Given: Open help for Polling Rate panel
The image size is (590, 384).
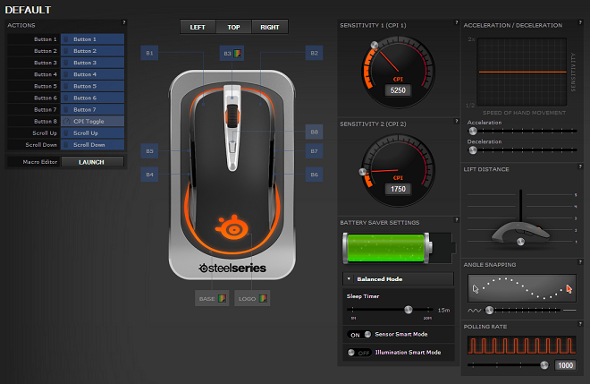Looking at the screenshot, I should (x=580, y=324).
